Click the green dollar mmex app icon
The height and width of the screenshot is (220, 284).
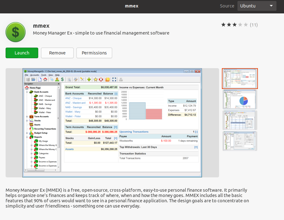(x=16, y=32)
